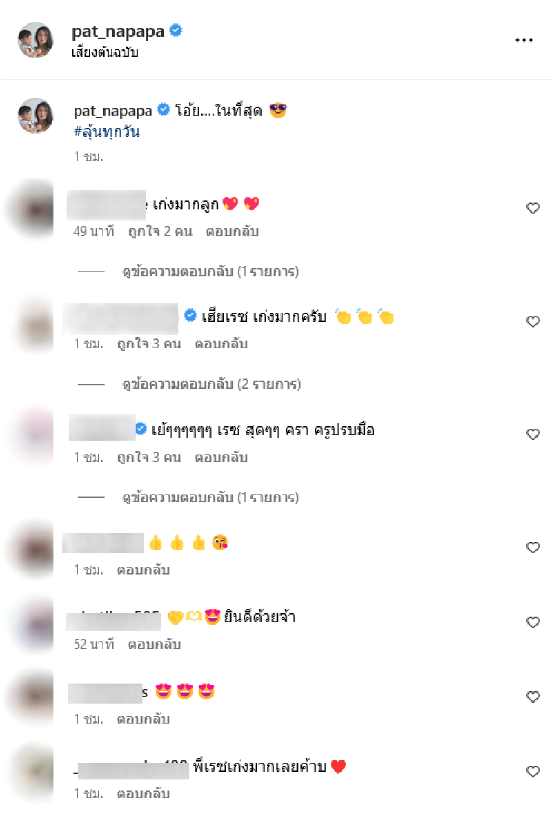Like the comment saying เก่งมากลูก
Screen dimensions: 552x815
[533, 208]
